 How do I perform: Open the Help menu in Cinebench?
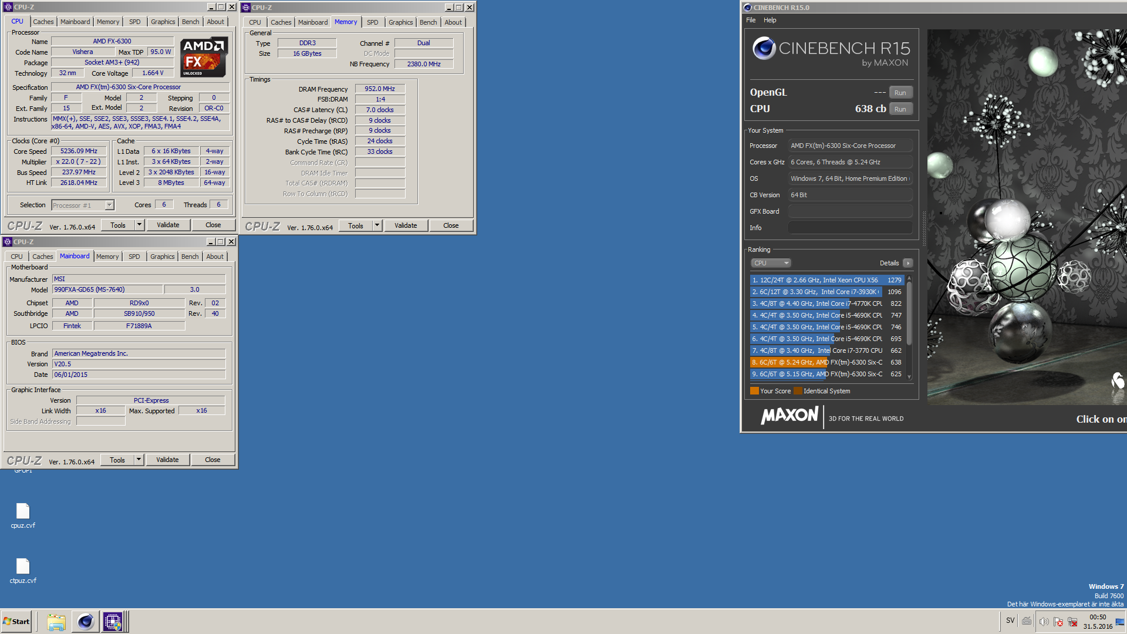[770, 20]
